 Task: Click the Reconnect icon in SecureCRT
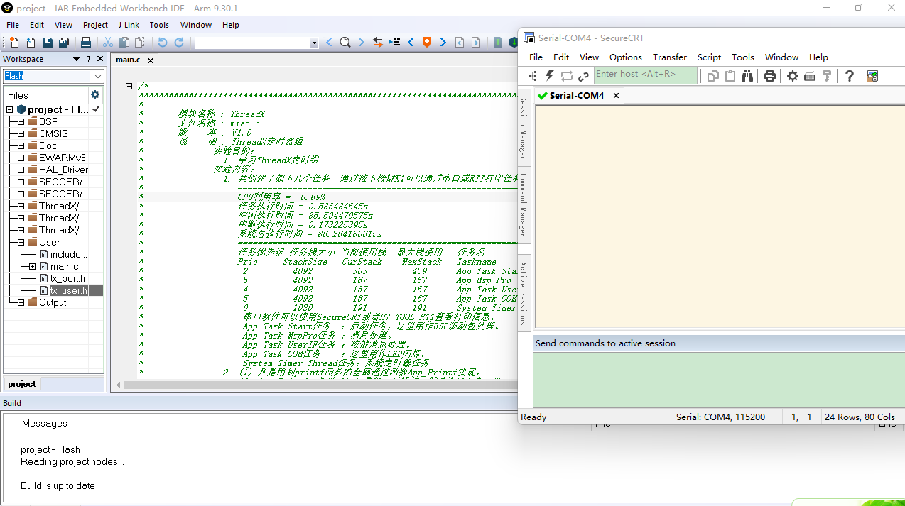tap(566, 76)
